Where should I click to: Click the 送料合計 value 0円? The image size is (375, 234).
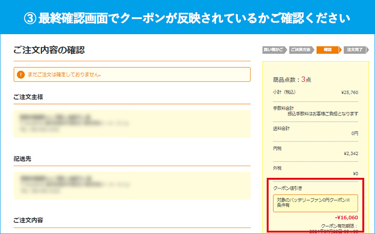click(x=354, y=133)
